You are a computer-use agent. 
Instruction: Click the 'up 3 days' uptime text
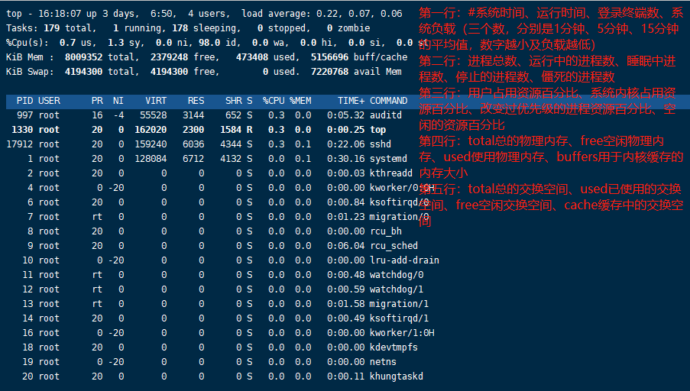pyautogui.click(x=111, y=14)
